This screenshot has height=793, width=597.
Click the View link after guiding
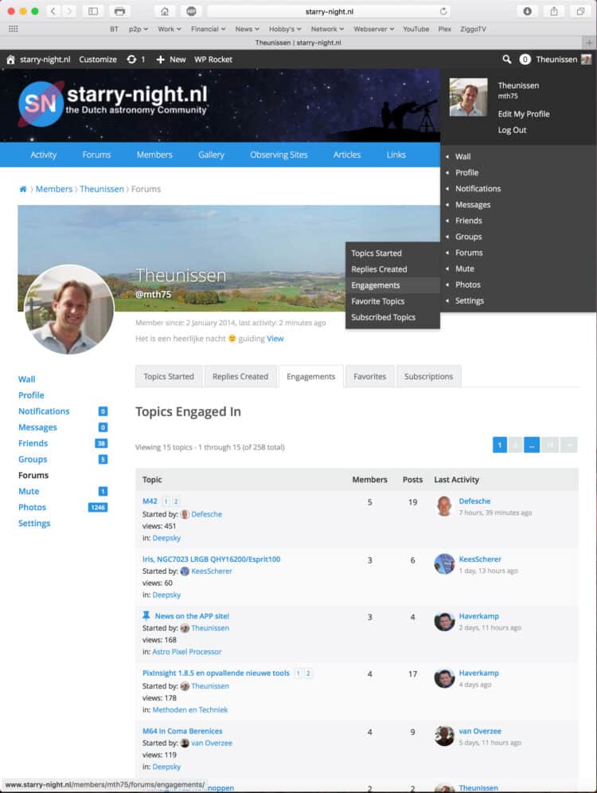point(275,339)
